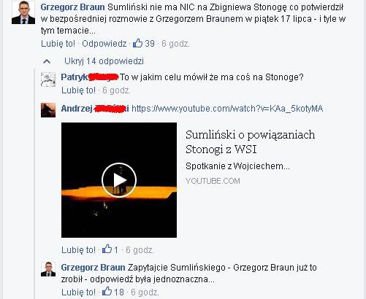Click the video thumbnail image
Image resolution: width=366 pixels, height=299 pixels.
(x=119, y=180)
